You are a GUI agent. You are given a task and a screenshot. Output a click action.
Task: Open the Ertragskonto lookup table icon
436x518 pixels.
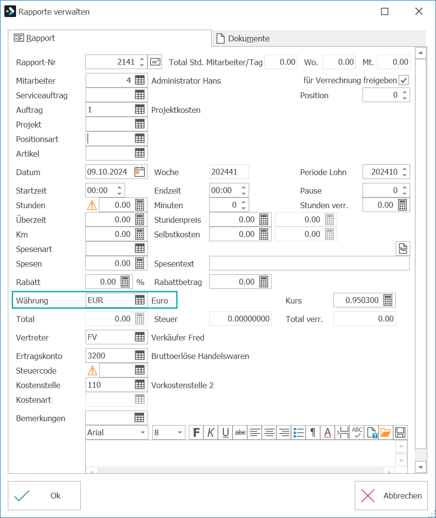click(x=140, y=356)
